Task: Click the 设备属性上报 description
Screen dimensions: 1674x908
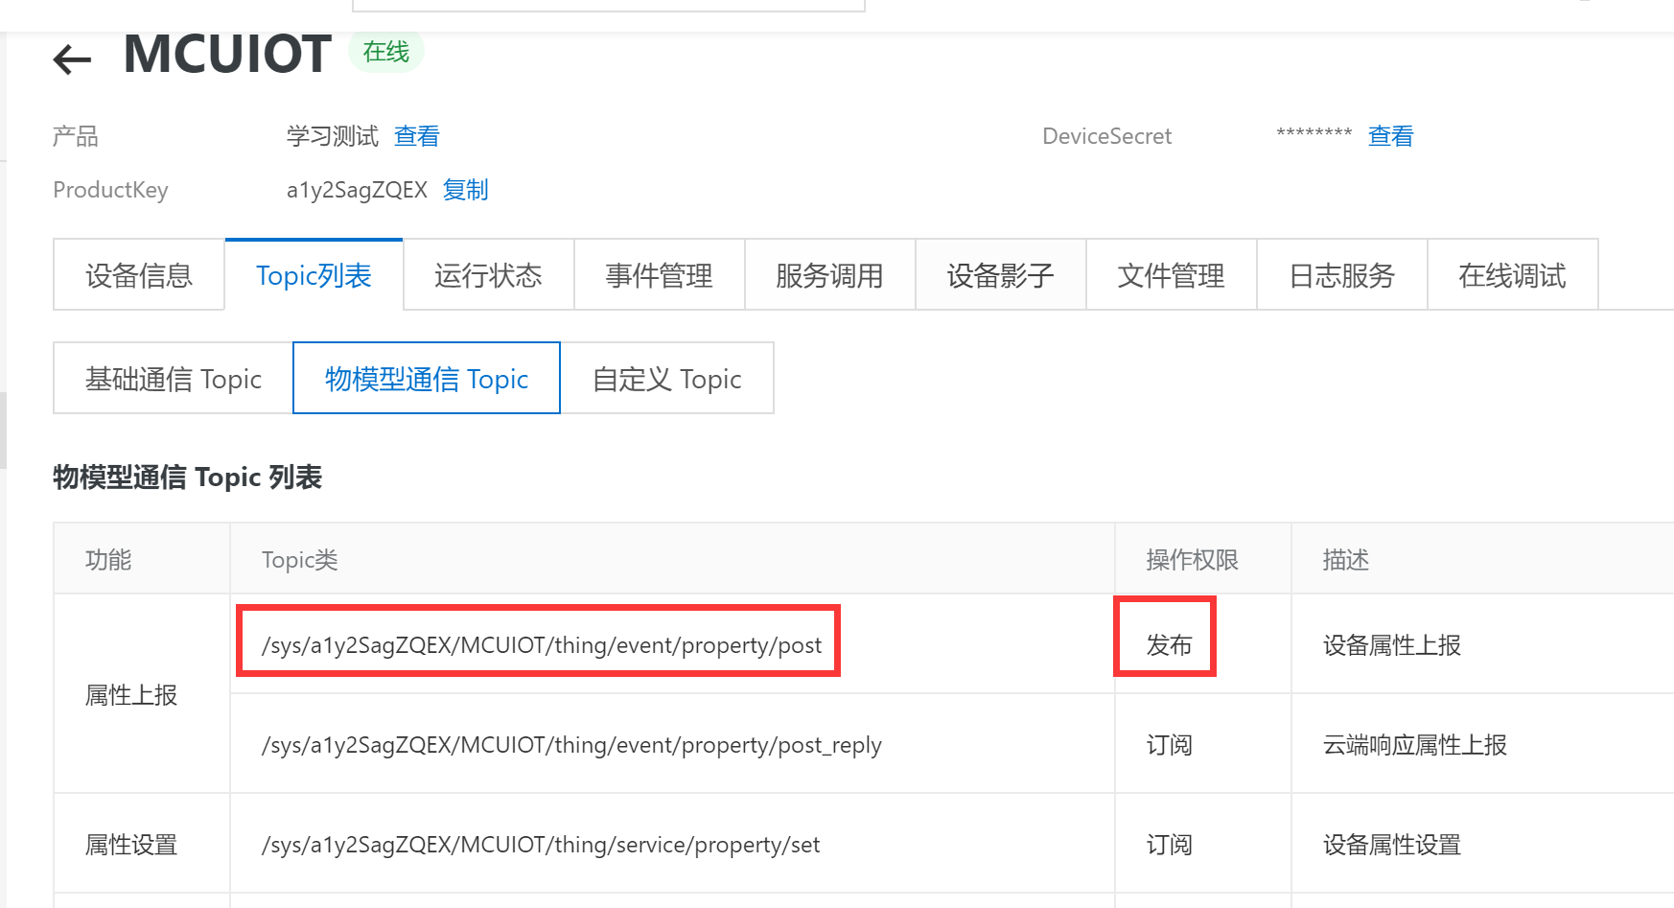Action: tap(1391, 645)
